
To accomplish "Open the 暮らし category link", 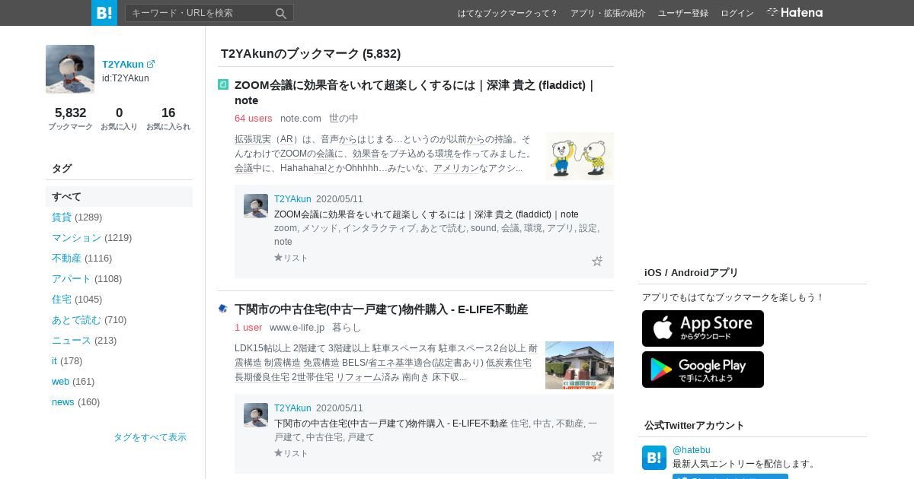I will pos(347,327).
